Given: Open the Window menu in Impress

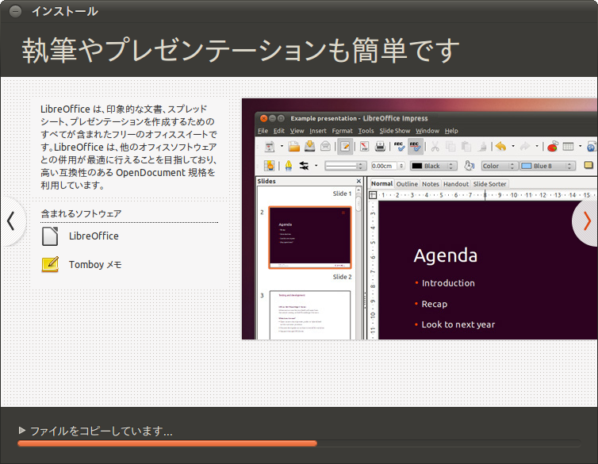Looking at the screenshot, I should coord(427,131).
